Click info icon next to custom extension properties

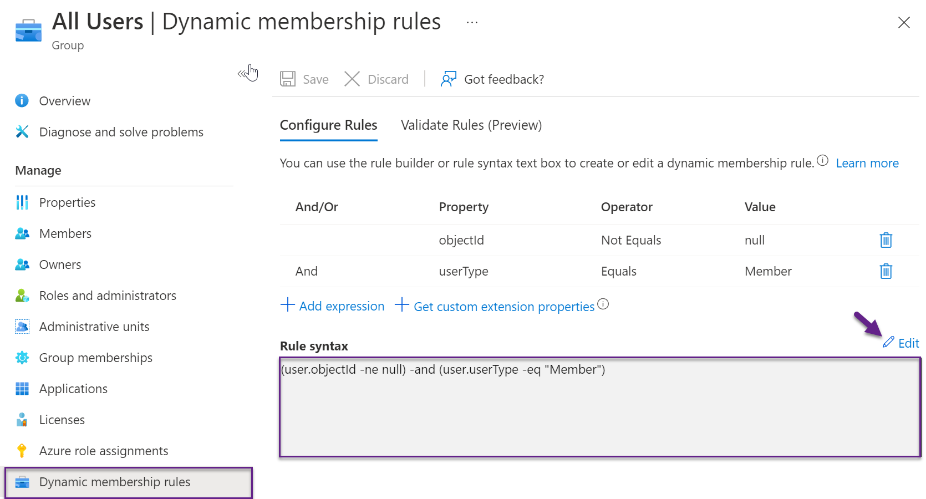[603, 304]
